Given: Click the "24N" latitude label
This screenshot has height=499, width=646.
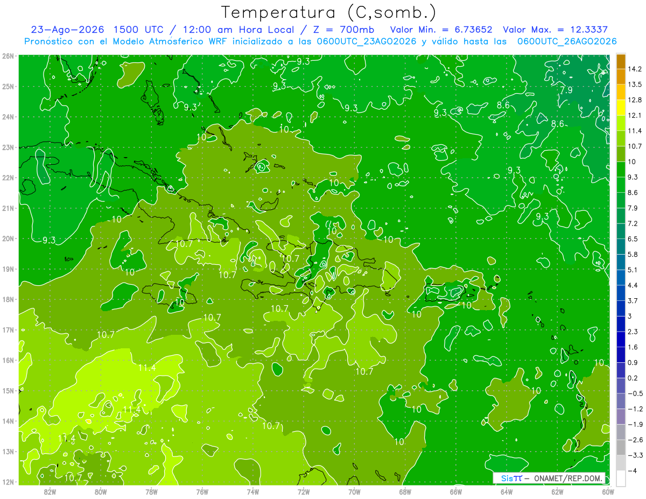Looking at the screenshot, I should click(x=8, y=117).
